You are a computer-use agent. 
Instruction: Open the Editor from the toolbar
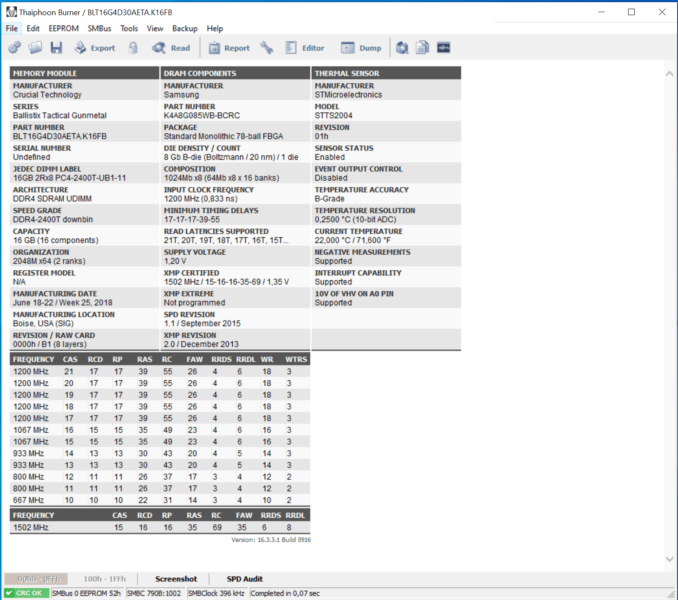tap(305, 48)
